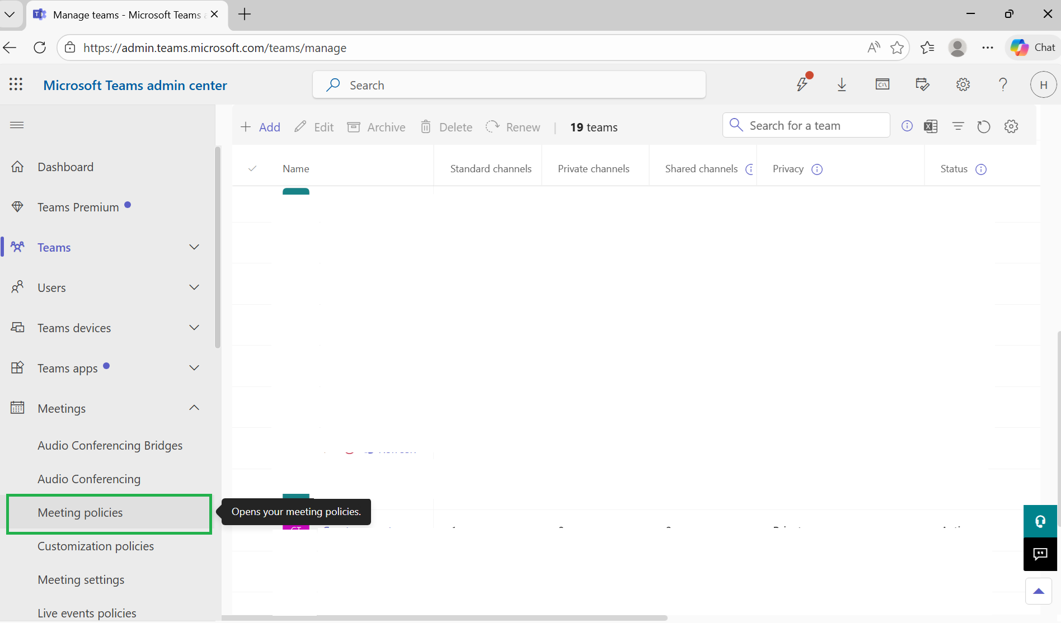Open the help question mark icon
1061x623 pixels.
pos(1003,84)
